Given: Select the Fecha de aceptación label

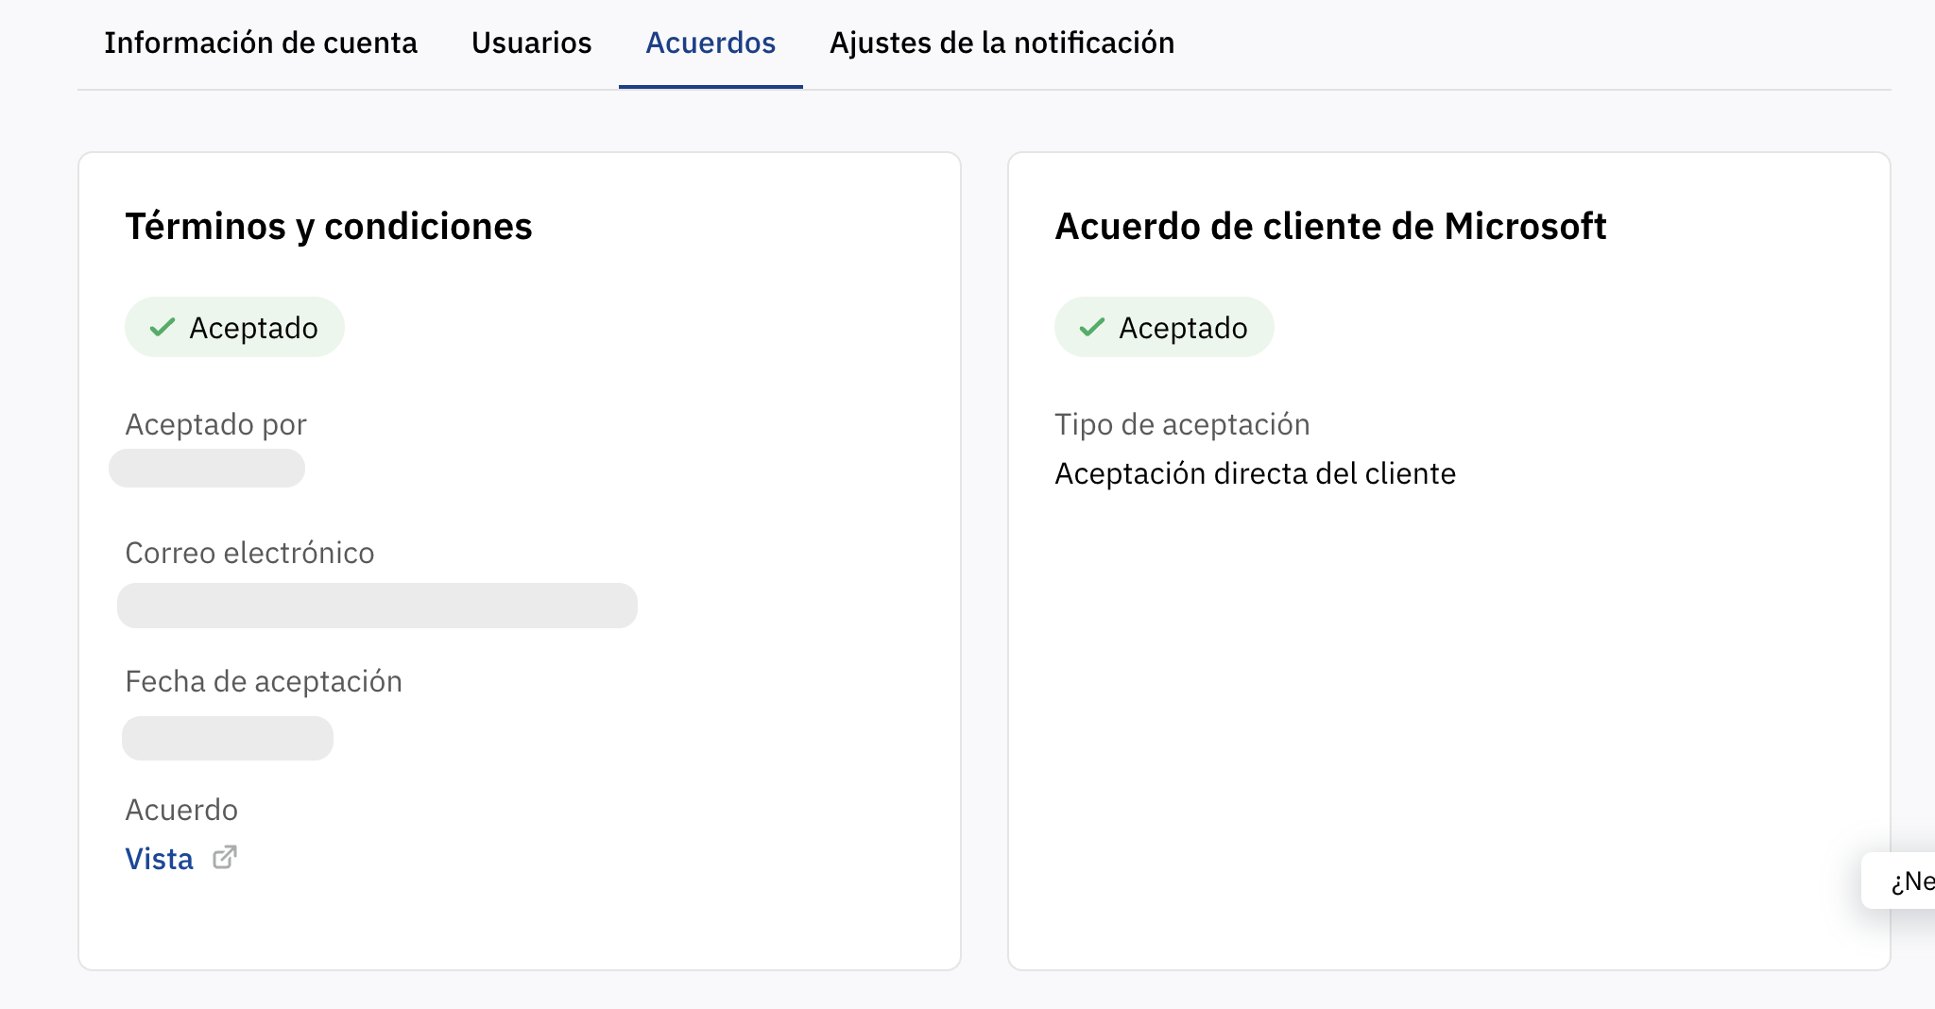Looking at the screenshot, I should click(x=265, y=681).
